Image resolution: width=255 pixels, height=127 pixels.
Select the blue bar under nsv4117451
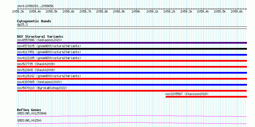click(x=132, y=55)
